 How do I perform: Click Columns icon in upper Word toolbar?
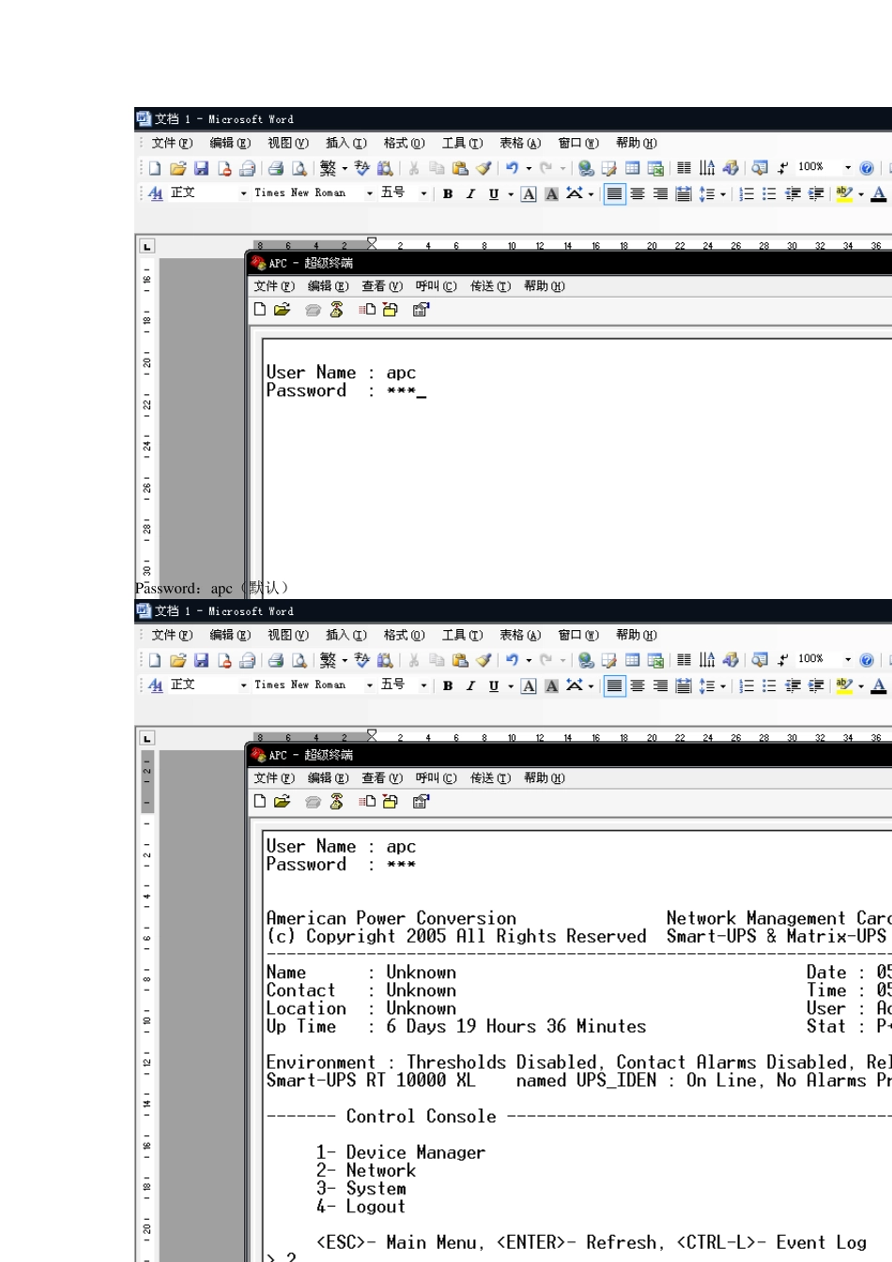click(684, 168)
